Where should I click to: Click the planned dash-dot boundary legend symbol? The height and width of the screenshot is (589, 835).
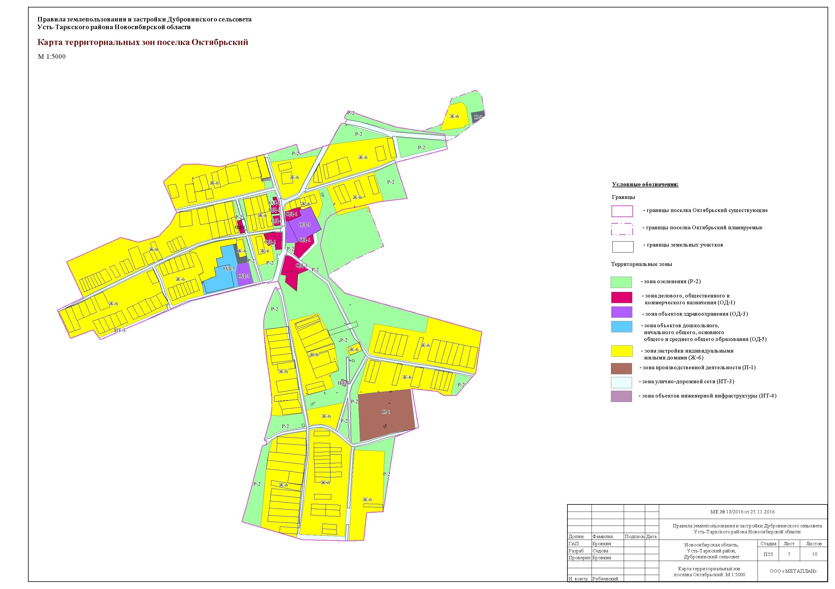[x=622, y=229]
